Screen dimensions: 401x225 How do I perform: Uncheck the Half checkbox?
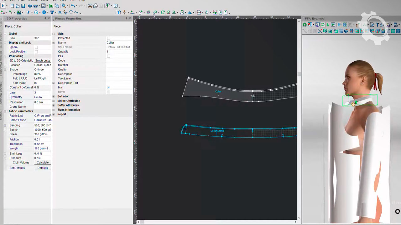[x=108, y=87]
